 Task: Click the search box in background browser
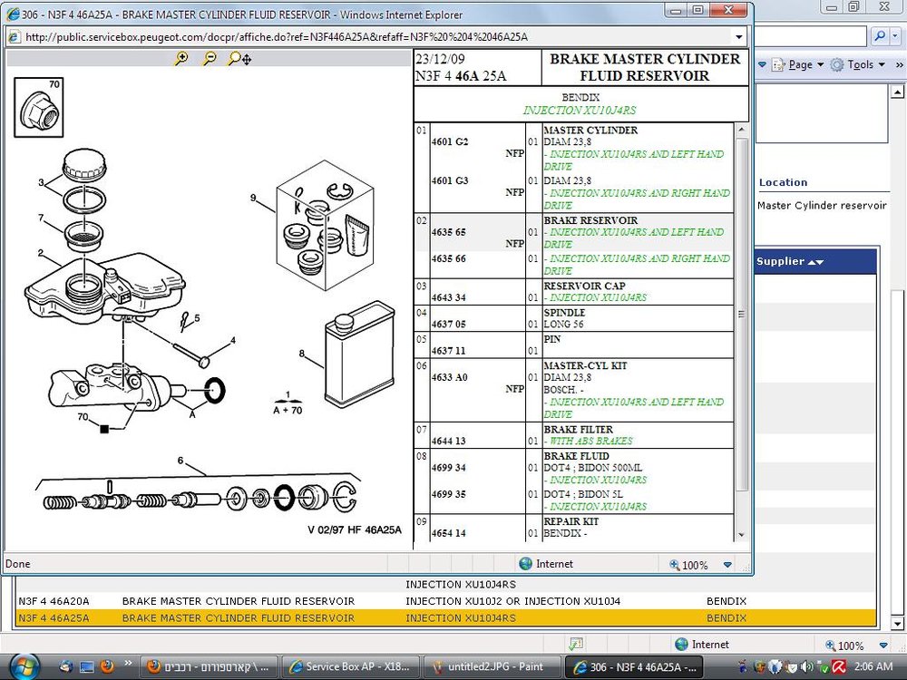point(812,36)
